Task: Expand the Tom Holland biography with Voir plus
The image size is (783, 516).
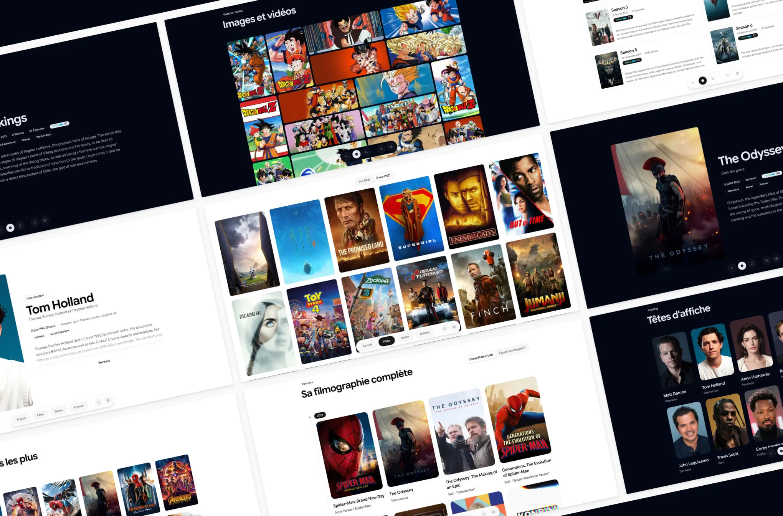Action: 104,362
